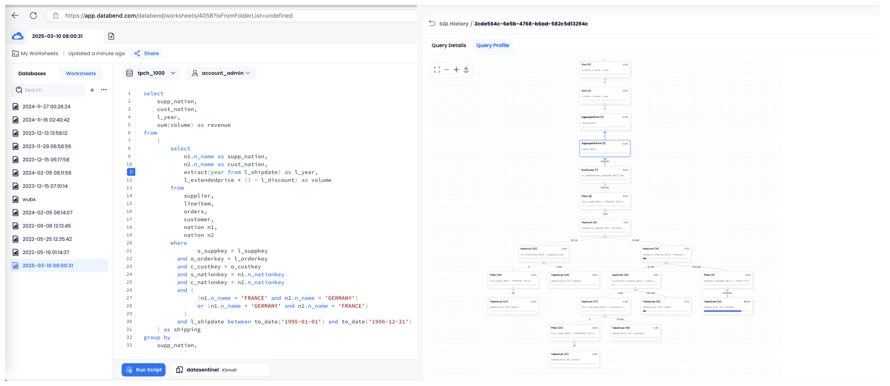Click the user icon in account_admin selector
The width and height of the screenshot is (890, 386).
[x=195, y=73]
